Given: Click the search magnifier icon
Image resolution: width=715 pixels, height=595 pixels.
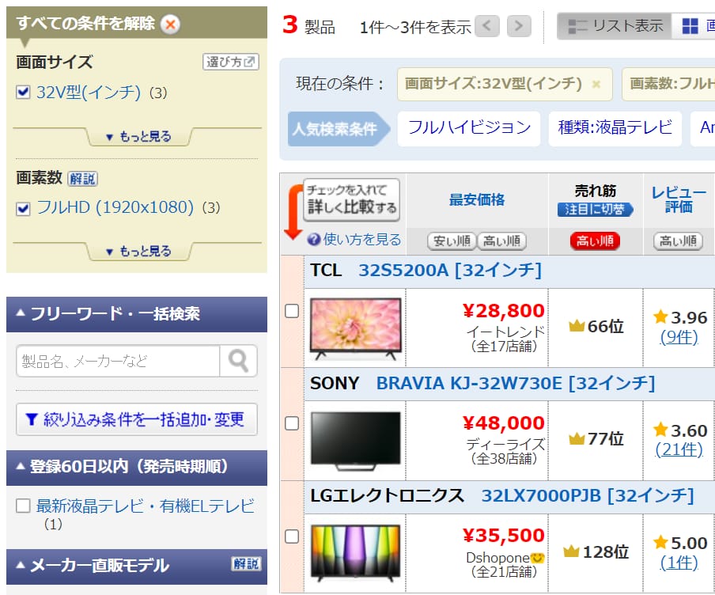Looking at the screenshot, I should pyautogui.click(x=238, y=362).
